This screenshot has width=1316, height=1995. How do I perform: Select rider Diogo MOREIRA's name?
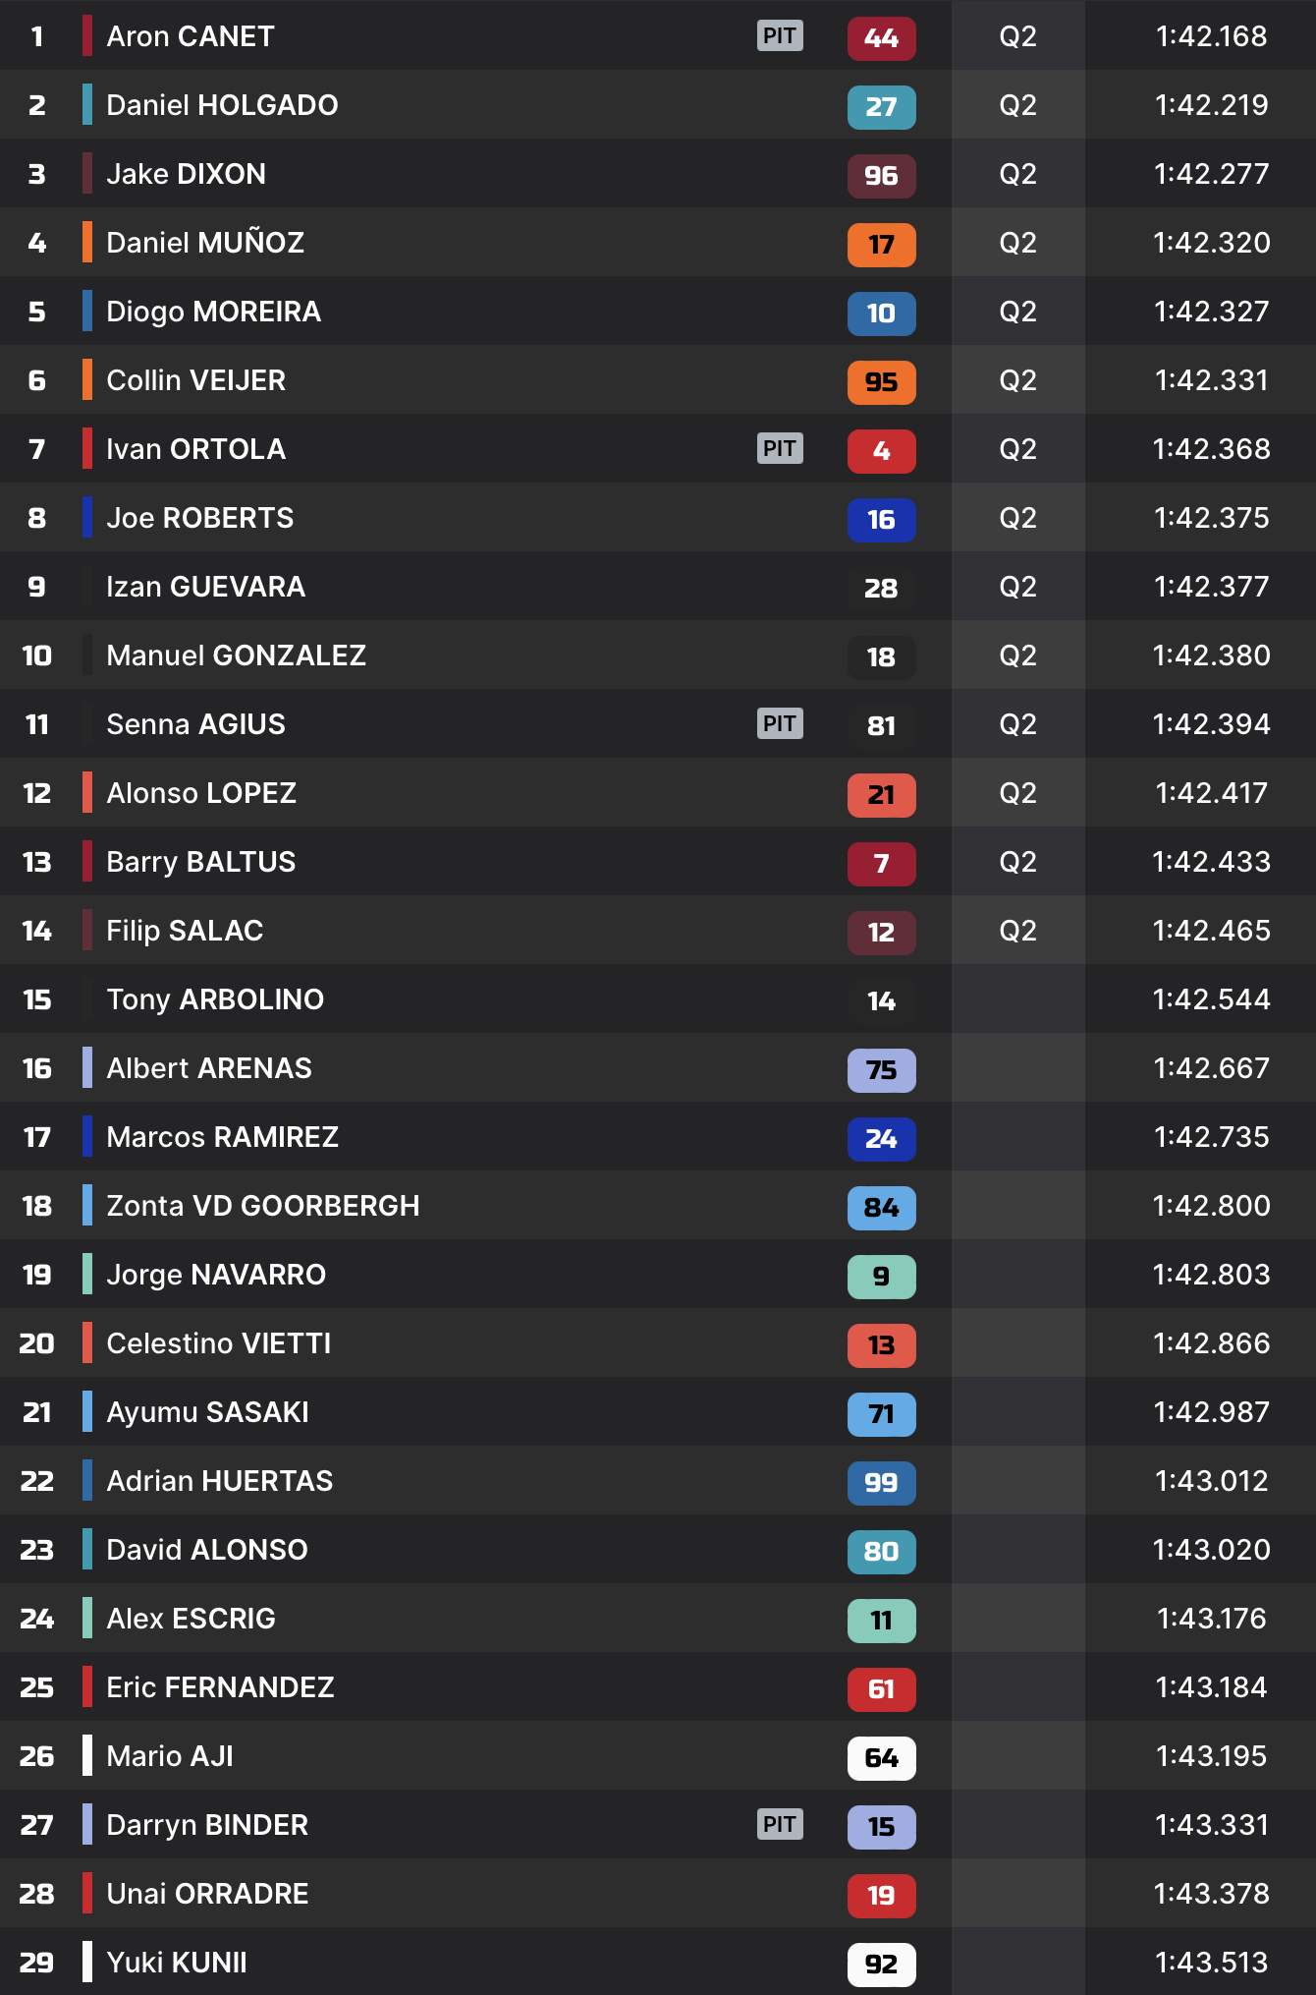pyautogui.click(x=213, y=312)
